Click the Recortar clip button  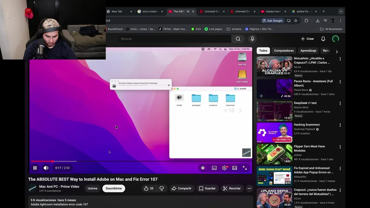232,188
